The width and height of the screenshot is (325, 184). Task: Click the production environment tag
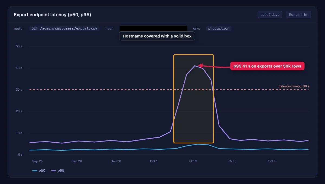pyautogui.click(x=219, y=28)
